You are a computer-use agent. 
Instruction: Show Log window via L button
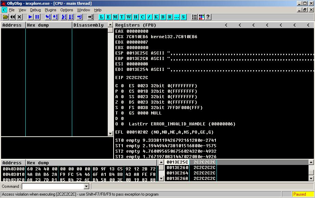click(102, 17)
